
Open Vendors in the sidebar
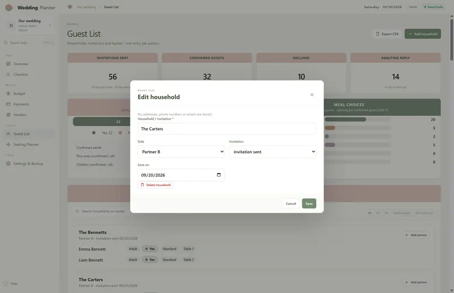[29, 115]
